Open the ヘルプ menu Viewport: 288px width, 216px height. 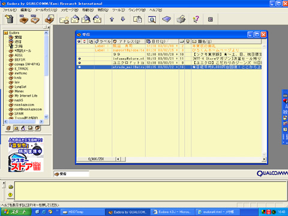155,10
